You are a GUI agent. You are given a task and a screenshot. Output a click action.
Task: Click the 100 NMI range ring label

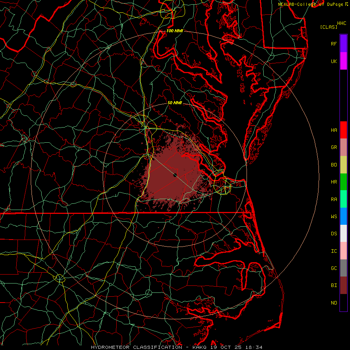click(175, 31)
